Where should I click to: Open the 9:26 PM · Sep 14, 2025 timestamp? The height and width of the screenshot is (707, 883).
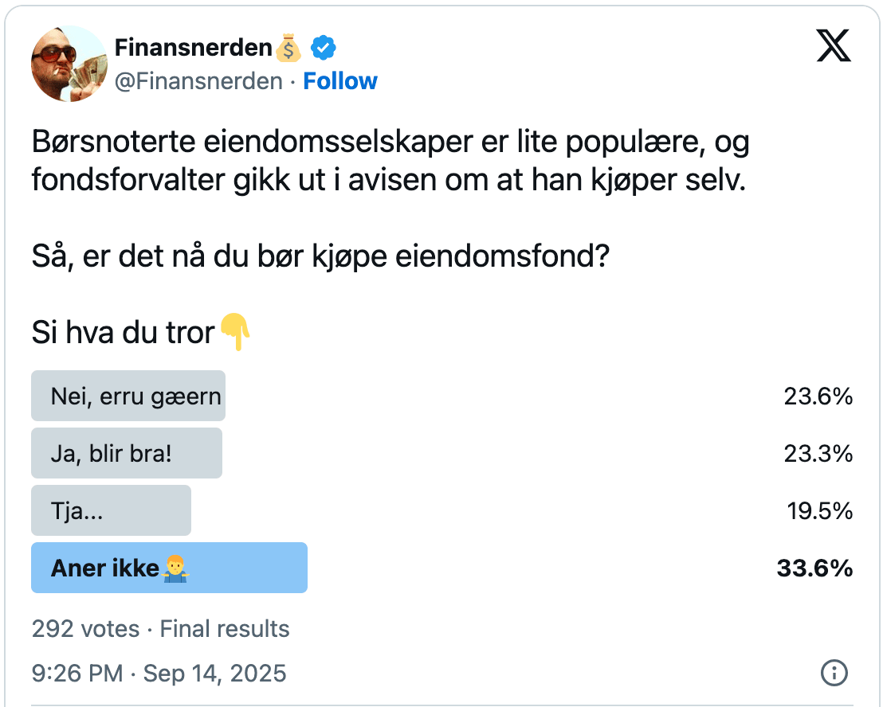coord(159,674)
